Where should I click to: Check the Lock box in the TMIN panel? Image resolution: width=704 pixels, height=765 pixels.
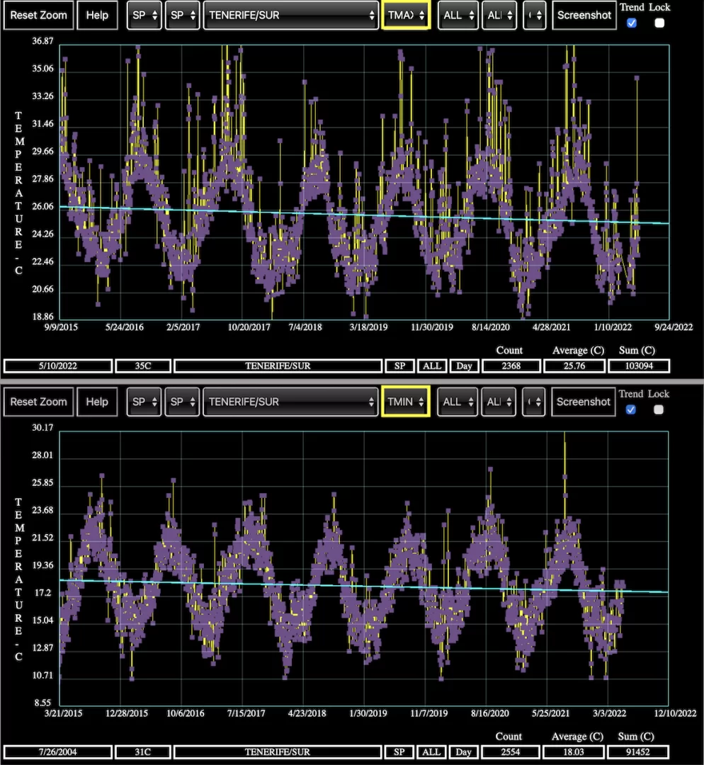point(658,409)
